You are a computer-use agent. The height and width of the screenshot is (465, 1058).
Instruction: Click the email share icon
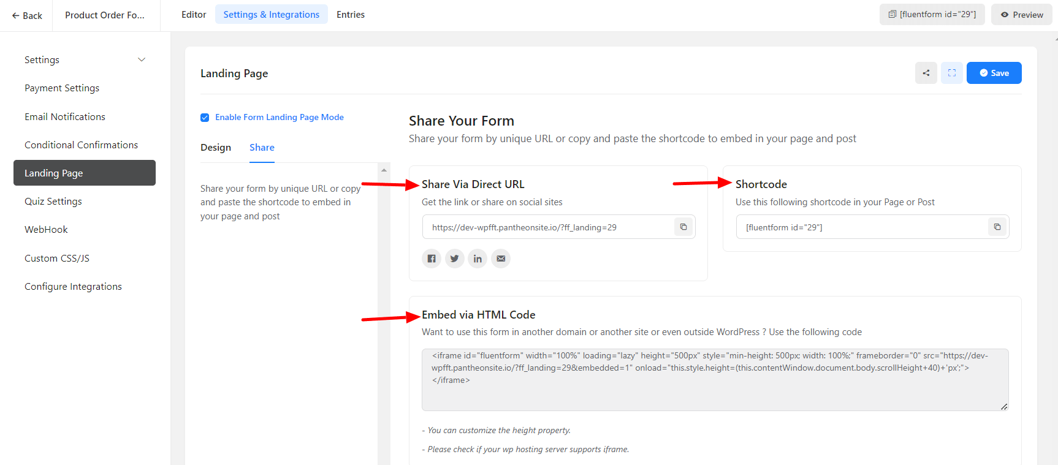coord(501,259)
